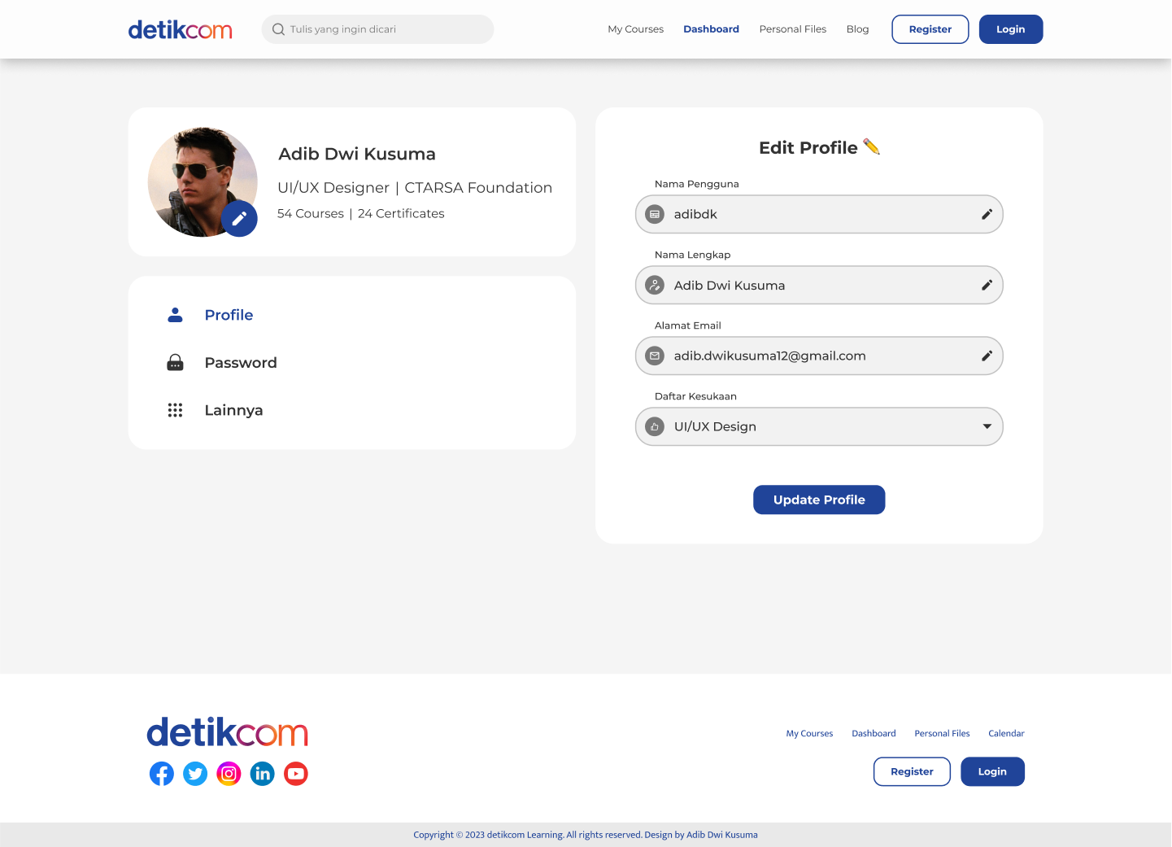The height and width of the screenshot is (847, 1172).
Task: Open the LinkedIn icon in footer
Action: (263, 774)
